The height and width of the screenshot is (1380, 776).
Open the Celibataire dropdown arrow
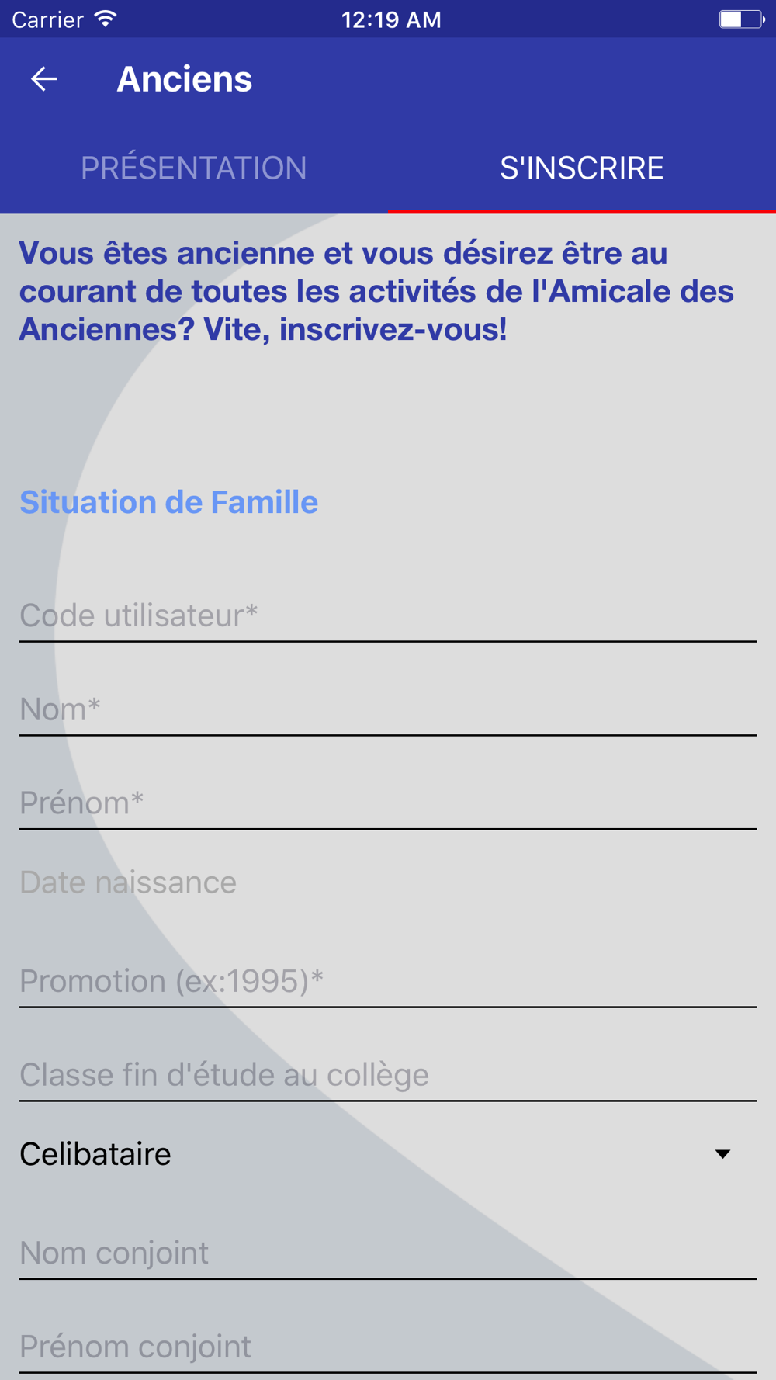[722, 1154]
